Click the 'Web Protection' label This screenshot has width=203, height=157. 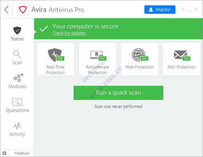click(139, 67)
